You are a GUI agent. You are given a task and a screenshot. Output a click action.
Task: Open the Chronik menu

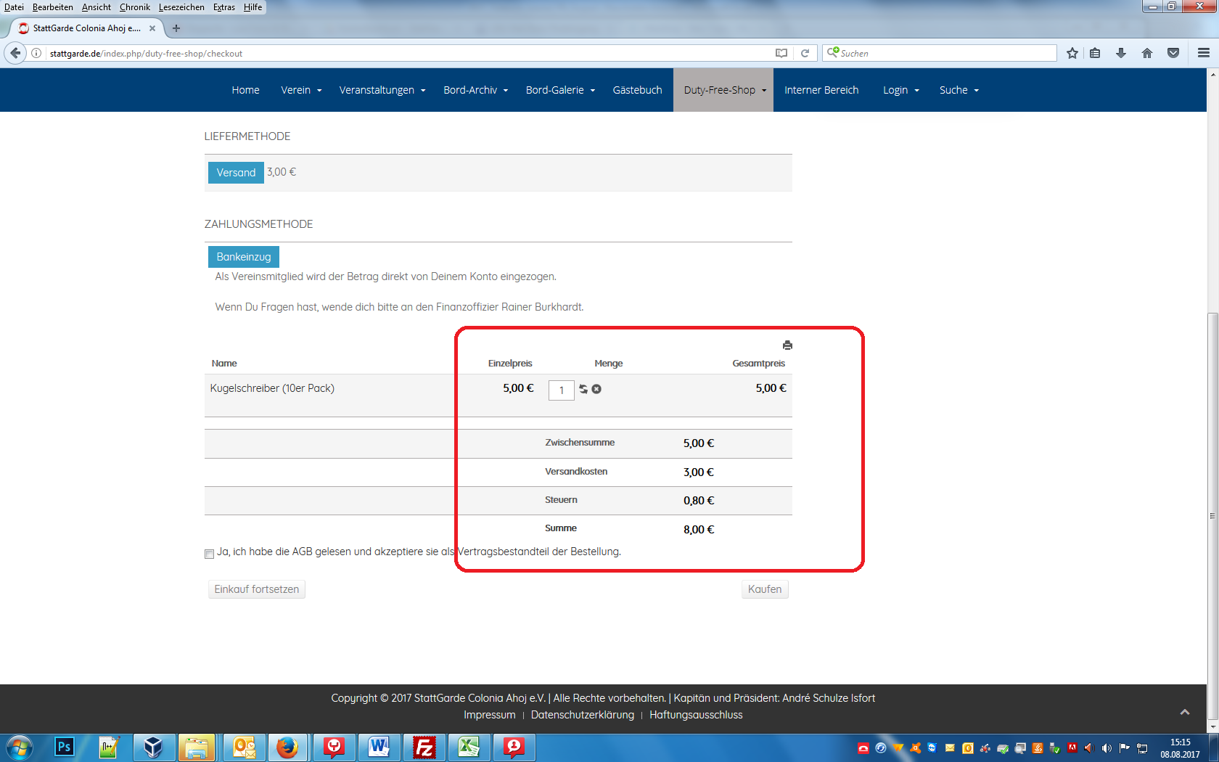tap(135, 7)
